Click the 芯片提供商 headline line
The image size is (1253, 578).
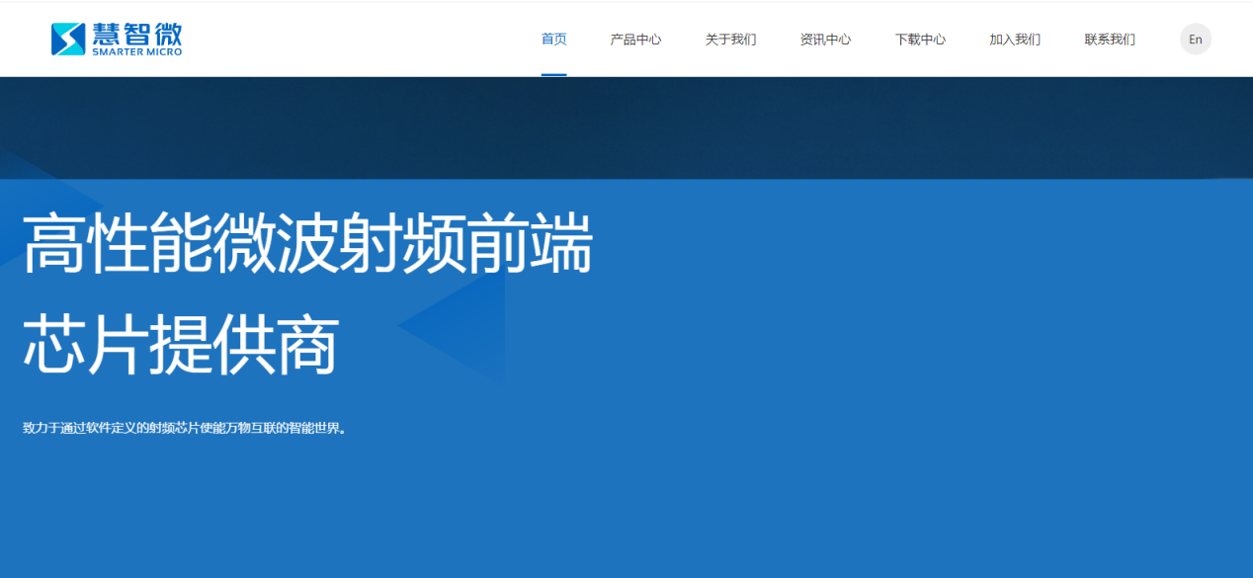181,346
